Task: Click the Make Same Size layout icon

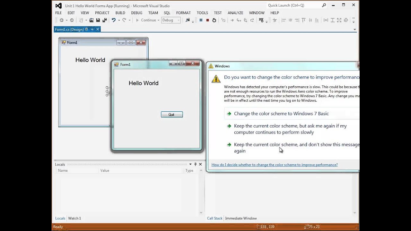Action: (x=339, y=20)
